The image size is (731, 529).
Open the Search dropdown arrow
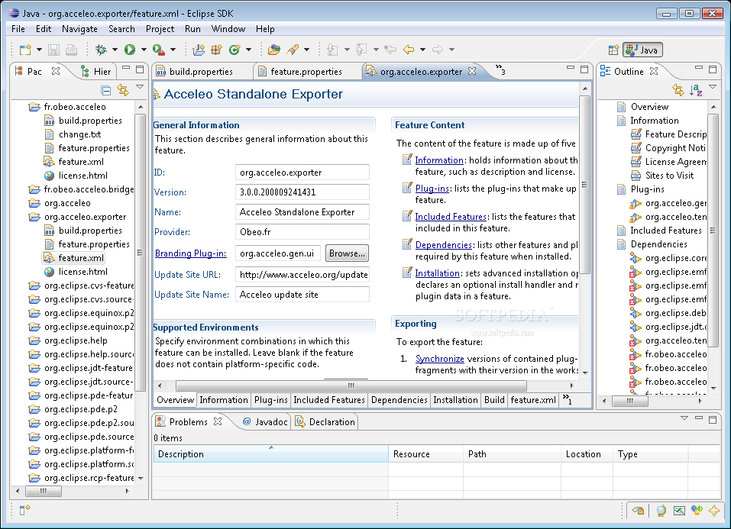point(306,50)
